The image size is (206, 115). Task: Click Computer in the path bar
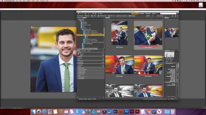(x=80, y=16)
